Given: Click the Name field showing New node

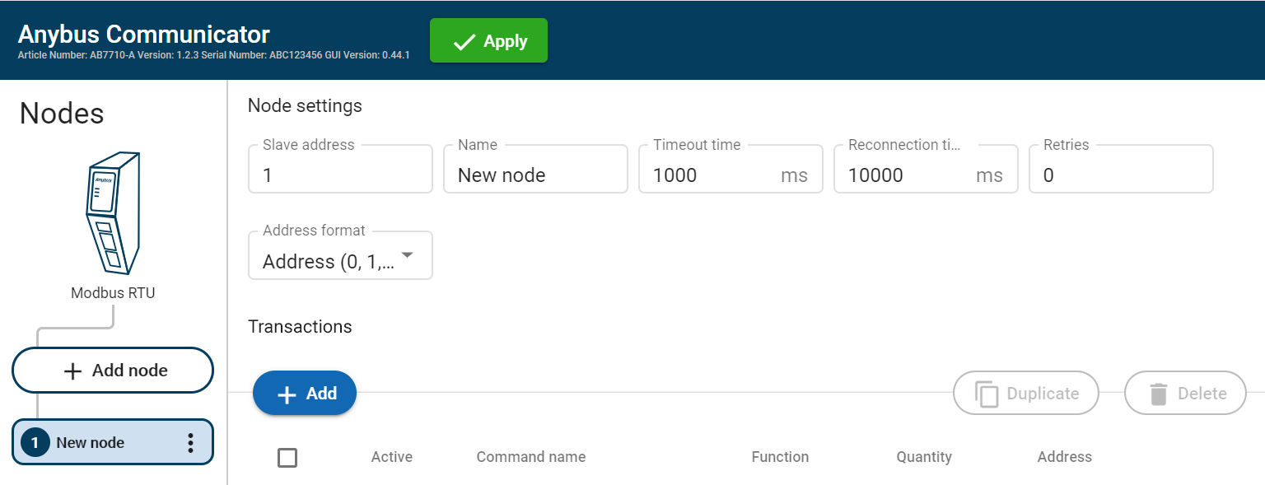Looking at the screenshot, I should [535, 174].
